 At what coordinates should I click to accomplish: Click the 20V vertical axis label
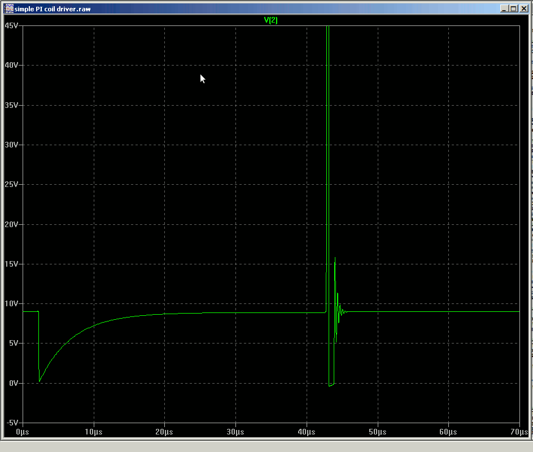point(11,224)
